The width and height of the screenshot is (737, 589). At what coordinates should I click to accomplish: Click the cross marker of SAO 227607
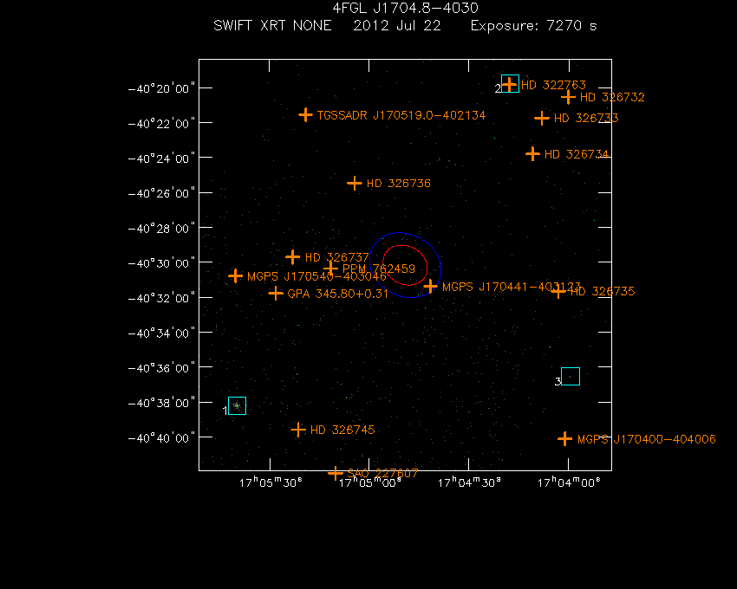(x=336, y=473)
